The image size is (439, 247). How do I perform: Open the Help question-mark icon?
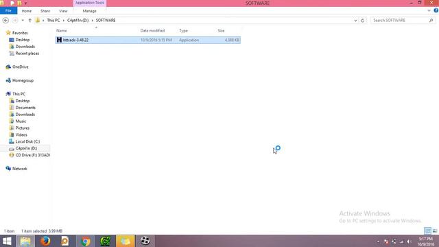436,11
